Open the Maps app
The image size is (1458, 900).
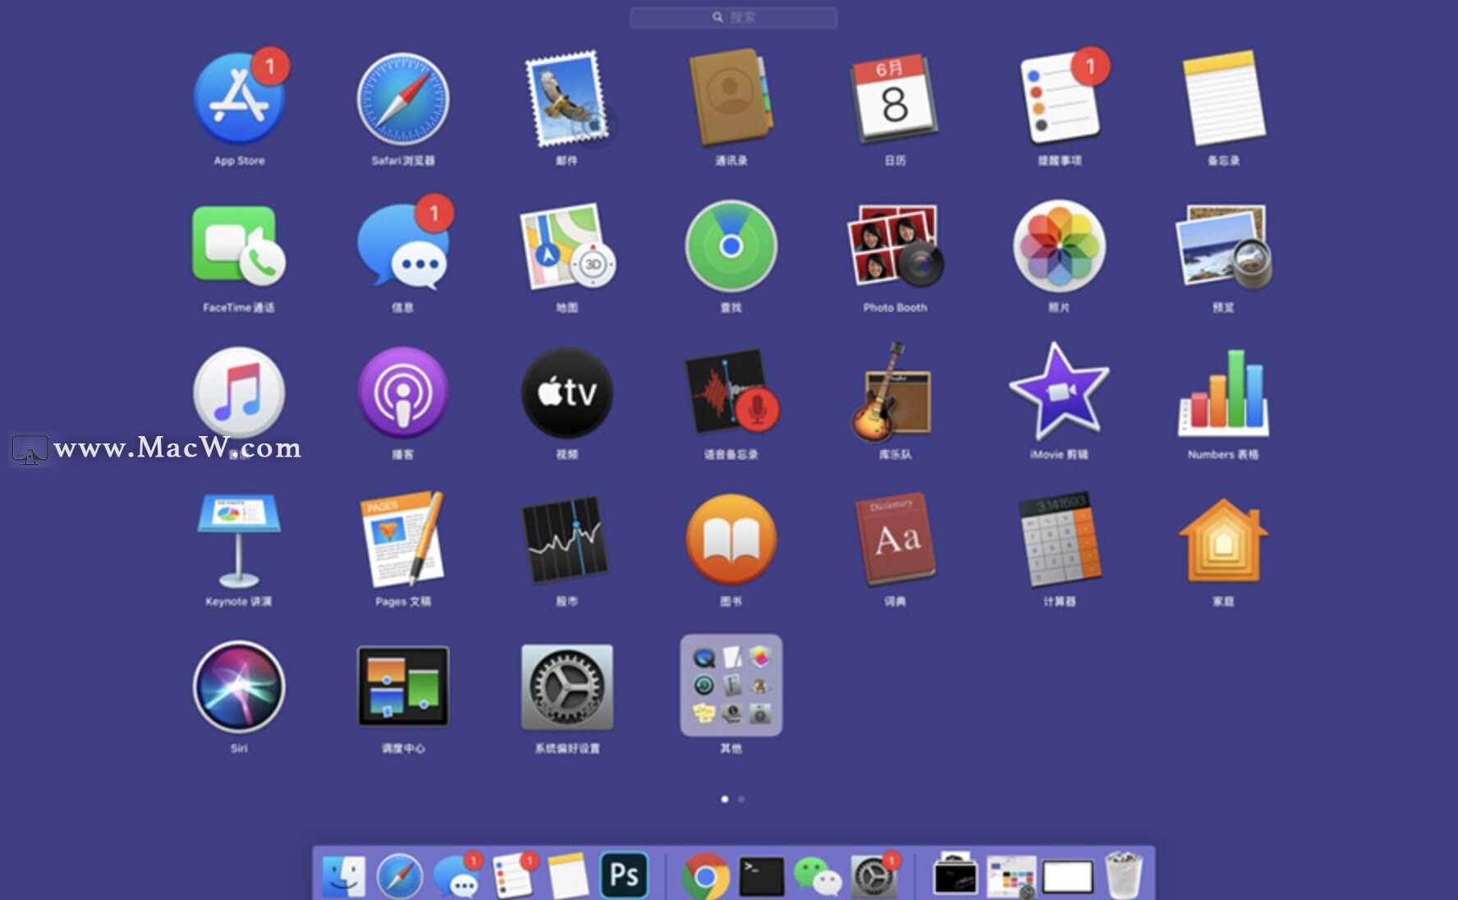[x=567, y=246]
